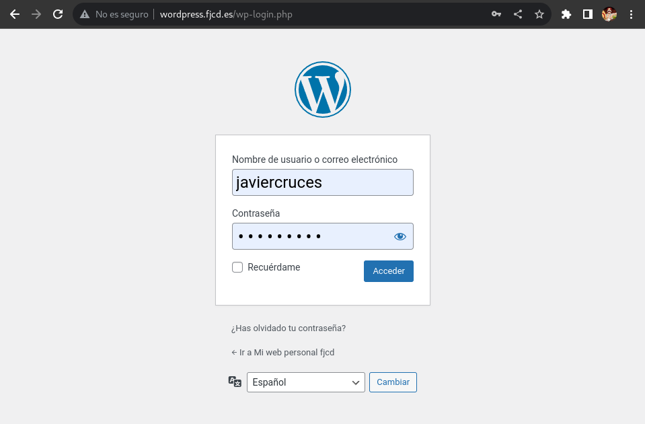Click the not-secure warning triangle icon
The image size is (645, 424).
click(85, 14)
